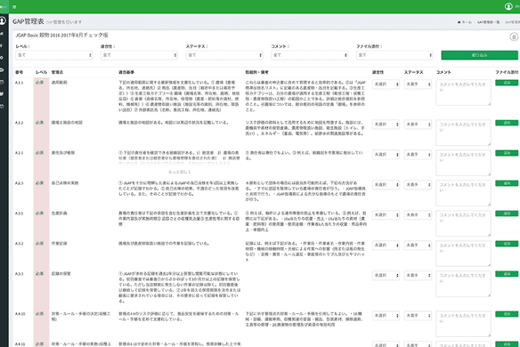The height and width of the screenshot is (347, 520).
Task: Open the user account avatar in top-right header
Action: click(508, 6)
